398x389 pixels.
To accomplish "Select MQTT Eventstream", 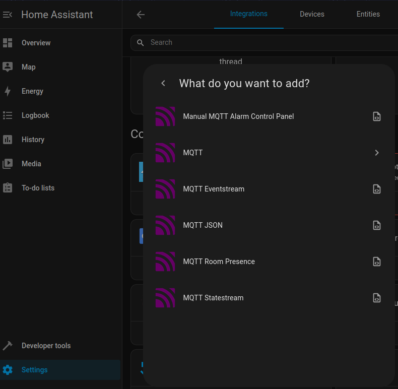I will (269, 189).
